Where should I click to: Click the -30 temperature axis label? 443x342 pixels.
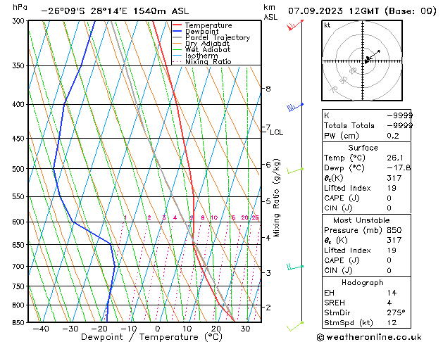(x=70, y=329)
